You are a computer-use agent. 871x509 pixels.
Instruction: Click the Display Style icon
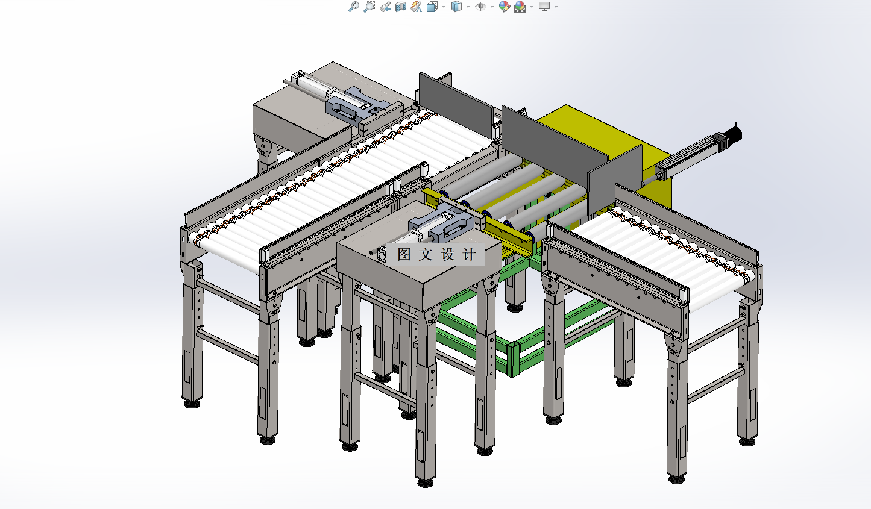coord(456,7)
